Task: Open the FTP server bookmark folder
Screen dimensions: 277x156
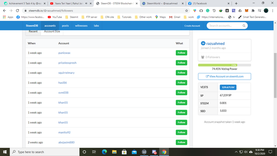Action: (x=90, y=17)
